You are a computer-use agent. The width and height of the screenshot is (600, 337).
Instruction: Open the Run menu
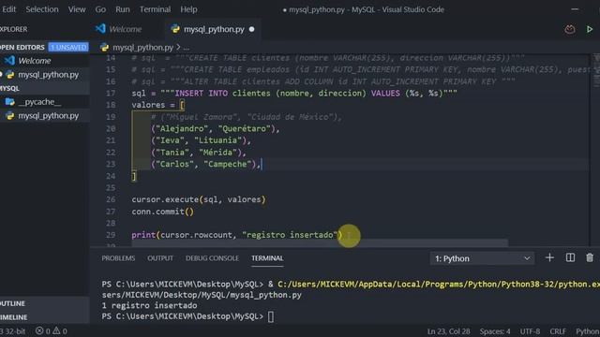(123, 9)
